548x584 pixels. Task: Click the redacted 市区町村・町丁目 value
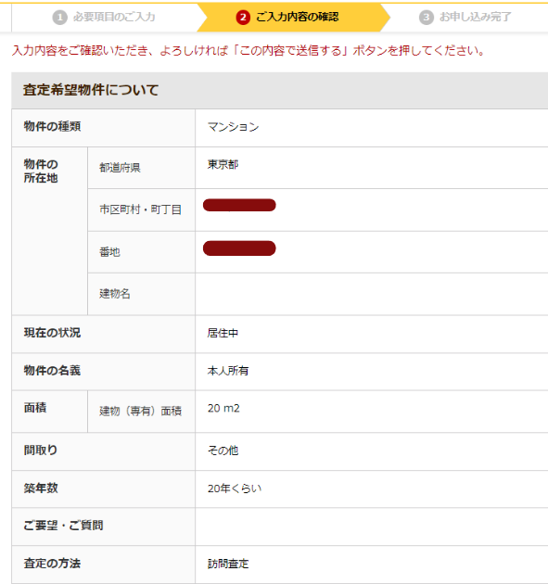coord(239,205)
